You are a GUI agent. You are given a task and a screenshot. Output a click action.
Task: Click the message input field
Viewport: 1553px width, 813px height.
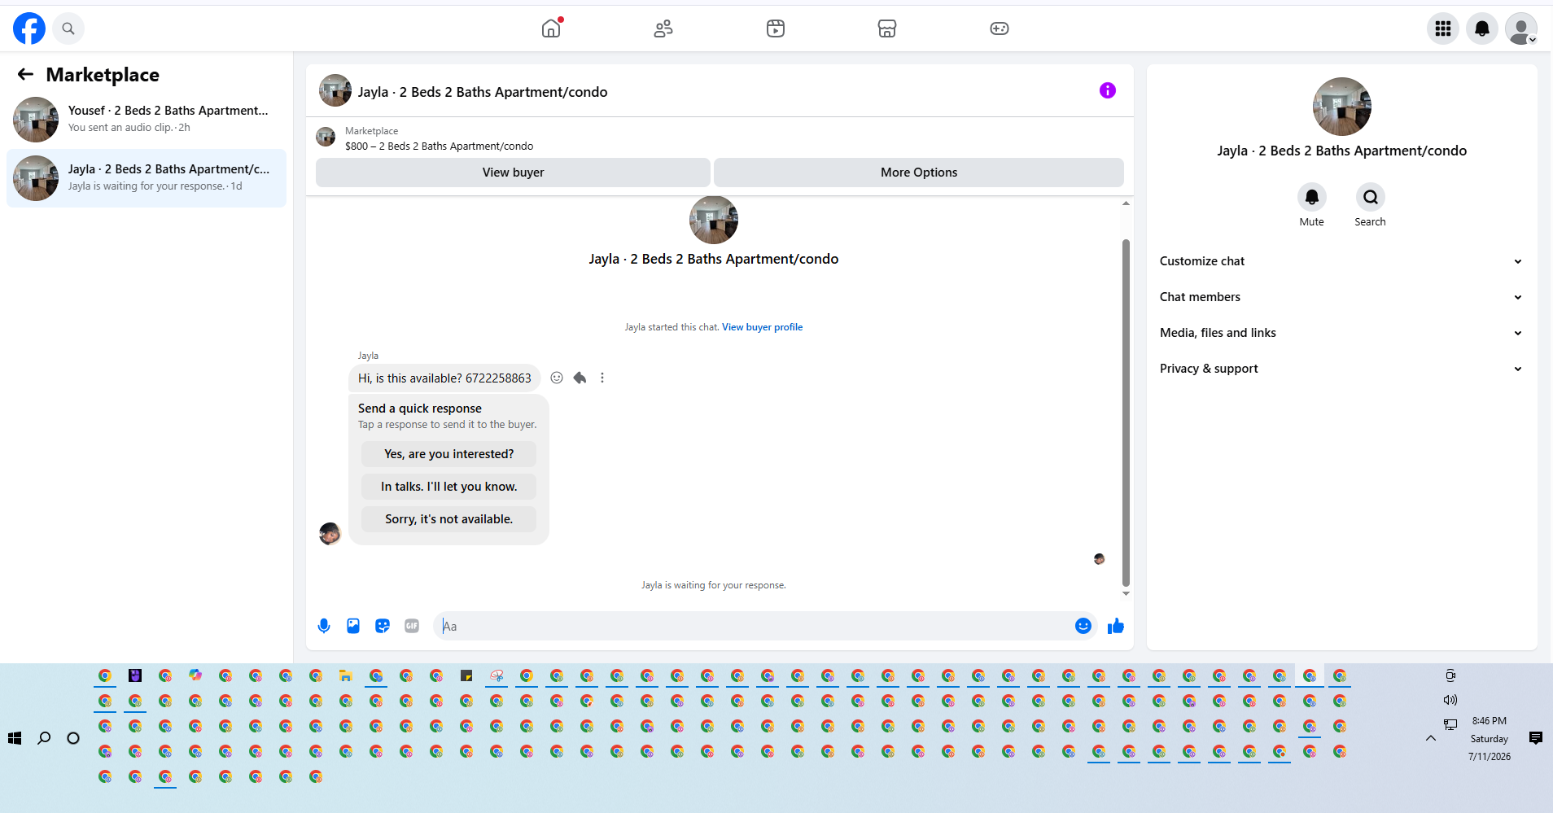[755, 626]
